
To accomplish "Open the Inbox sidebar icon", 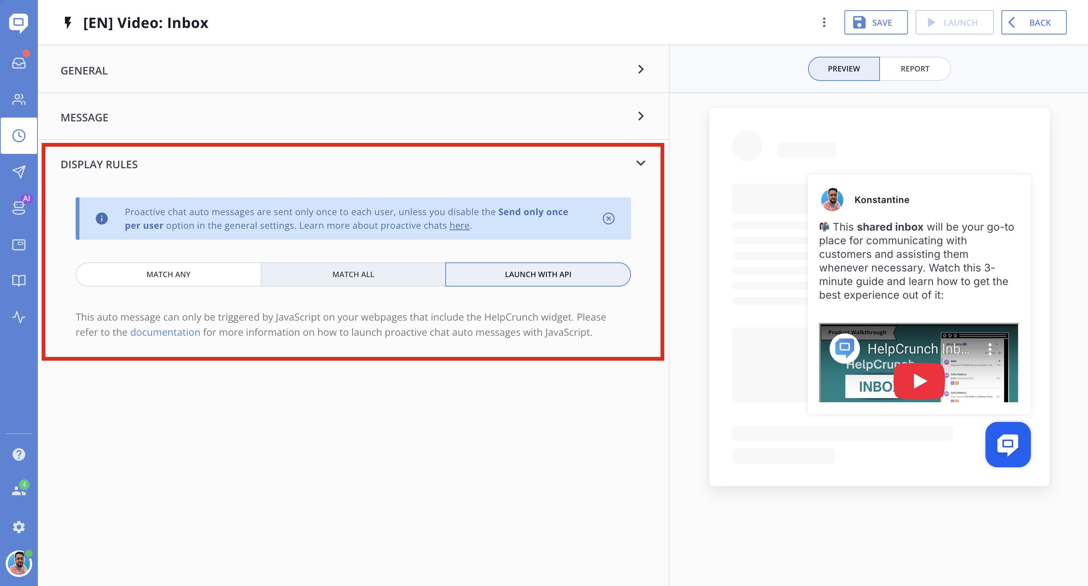I will pos(19,64).
